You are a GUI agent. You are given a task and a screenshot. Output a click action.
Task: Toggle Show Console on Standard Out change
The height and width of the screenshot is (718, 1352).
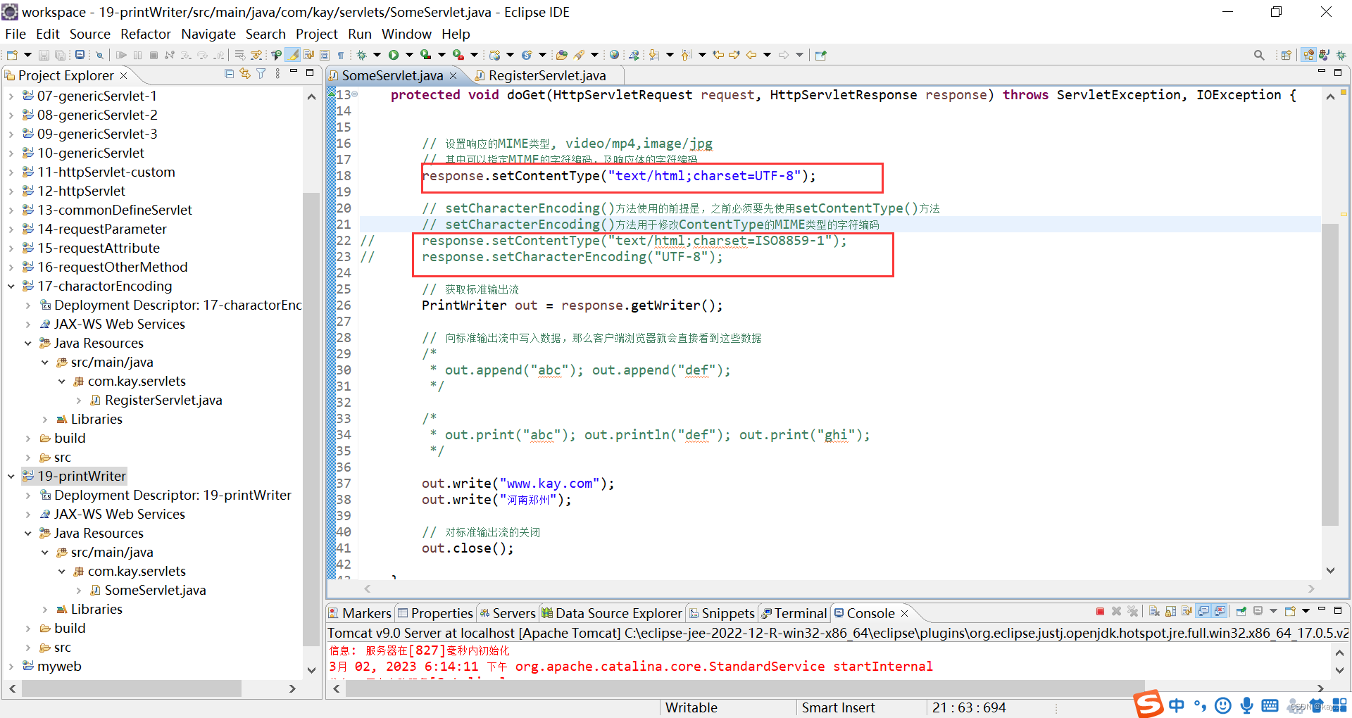coord(1203,611)
